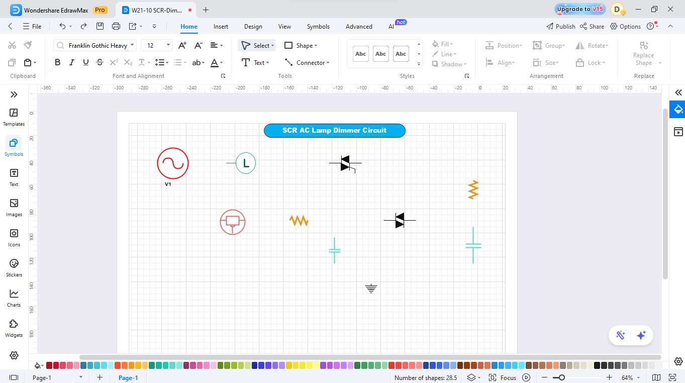Toggle Focus mode in status bar
Screen dimensions: 685x383
[503, 377]
